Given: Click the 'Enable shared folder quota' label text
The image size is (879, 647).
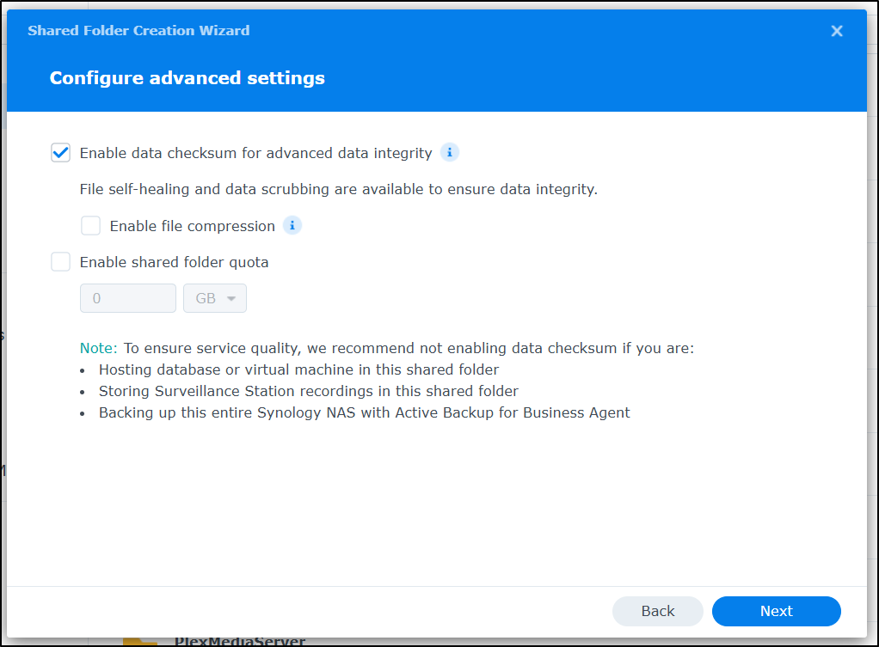Looking at the screenshot, I should 175,262.
